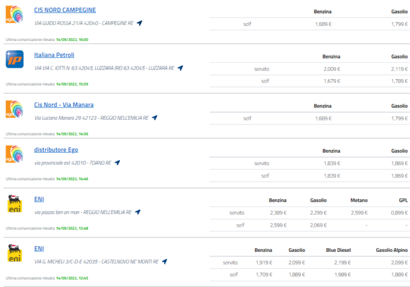Select ENI Reggio servito Benzina price 2,389 €
Viewport: 410px width, 287px height.
point(278,213)
